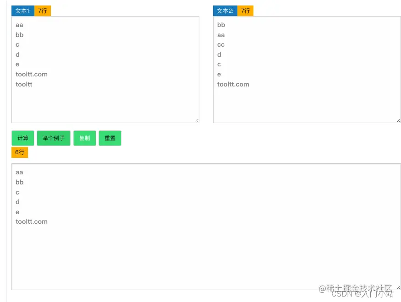Click 'aa' line in result box
The image size is (401, 302).
(x=19, y=173)
